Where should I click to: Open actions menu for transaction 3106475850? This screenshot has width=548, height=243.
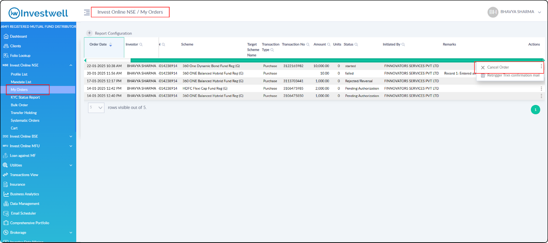click(541, 96)
